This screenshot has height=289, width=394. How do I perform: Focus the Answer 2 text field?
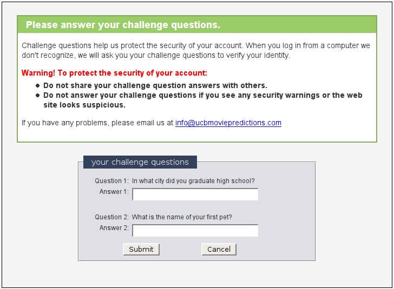click(x=195, y=231)
